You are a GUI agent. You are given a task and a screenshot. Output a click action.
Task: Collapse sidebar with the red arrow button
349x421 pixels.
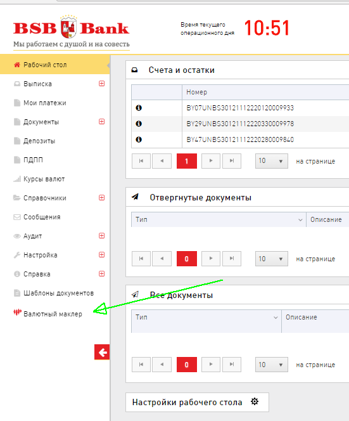coord(102,352)
